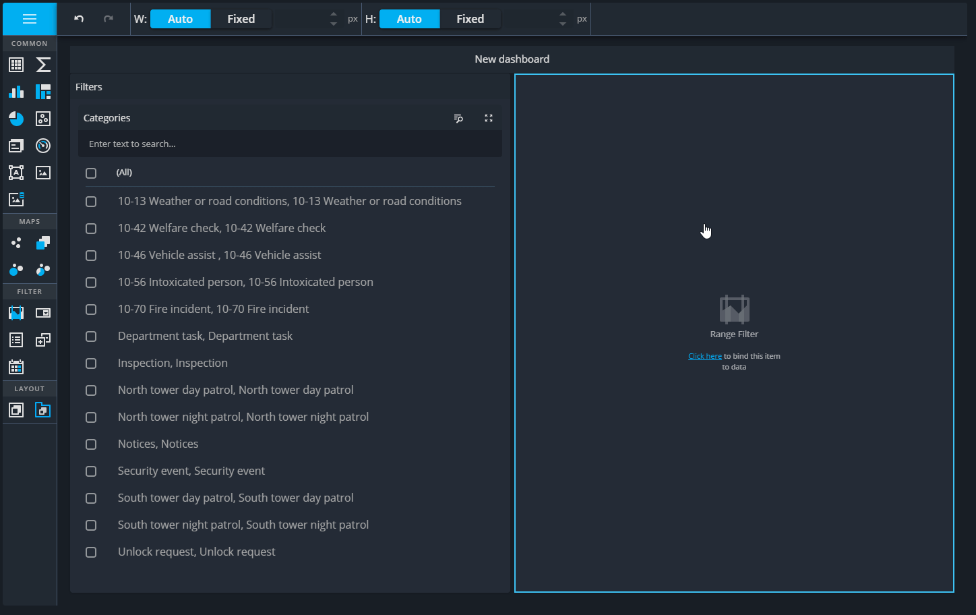Tick South tower night patrol checkbox
This screenshot has height=615, width=976.
coord(91,525)
